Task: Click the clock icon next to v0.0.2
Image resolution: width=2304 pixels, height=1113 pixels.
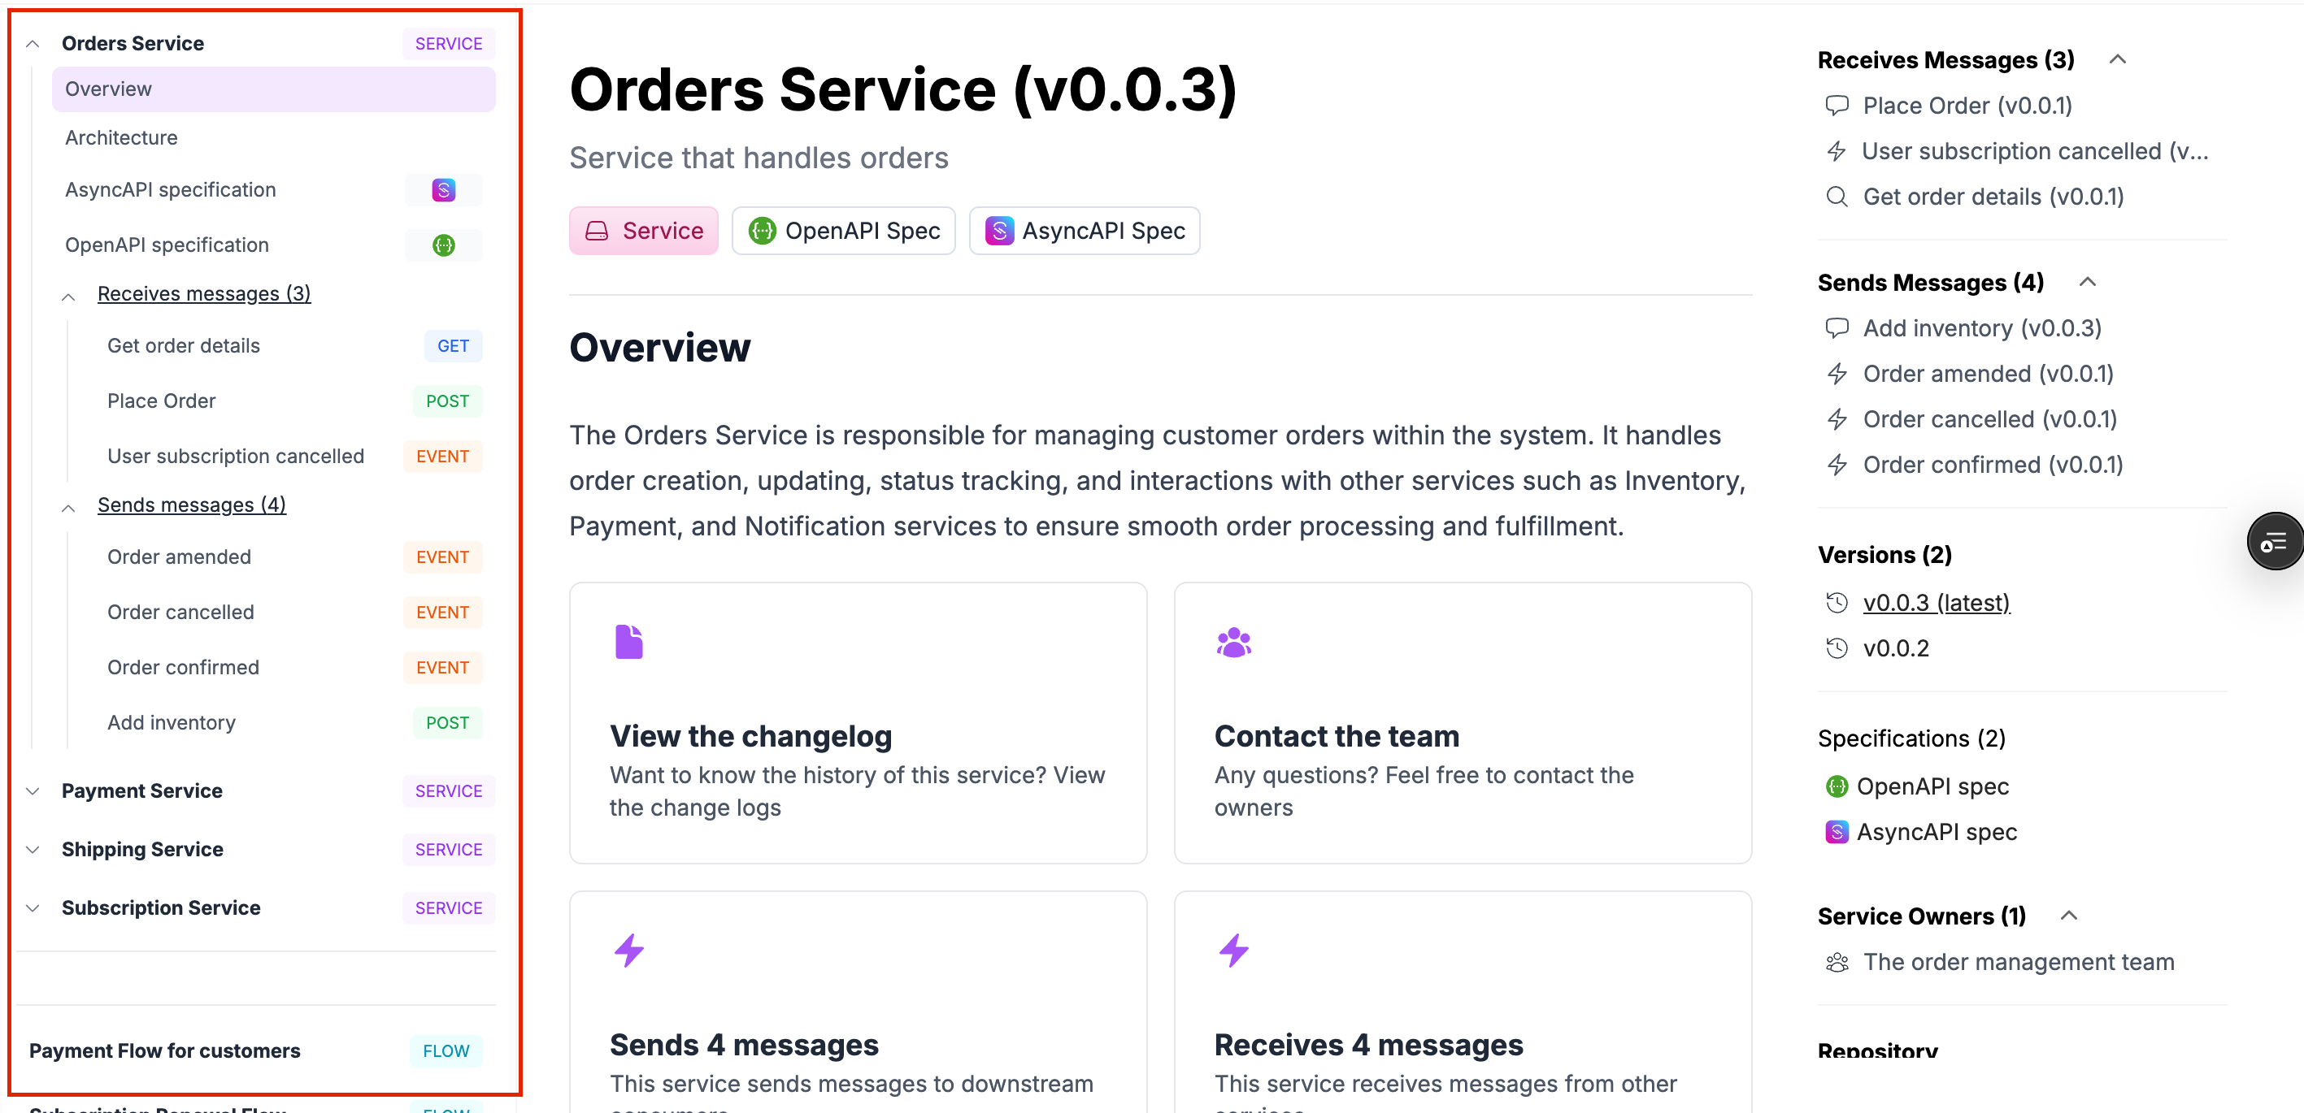Action: [x=1837, y=647]
